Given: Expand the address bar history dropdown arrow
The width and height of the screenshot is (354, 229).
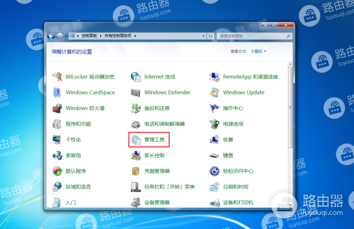Looking at the screenshot, I should click(x=204, y=36).
